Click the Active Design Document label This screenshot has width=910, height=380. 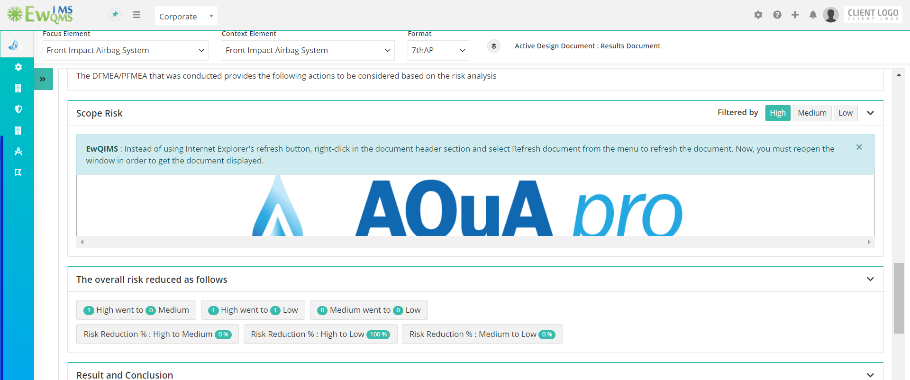click(x=587, y=46)
